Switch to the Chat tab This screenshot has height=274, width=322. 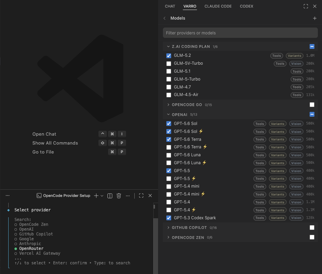(170, 6)
